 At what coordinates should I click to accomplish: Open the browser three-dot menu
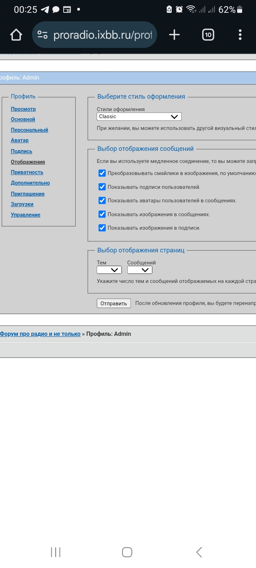point(240,35)
